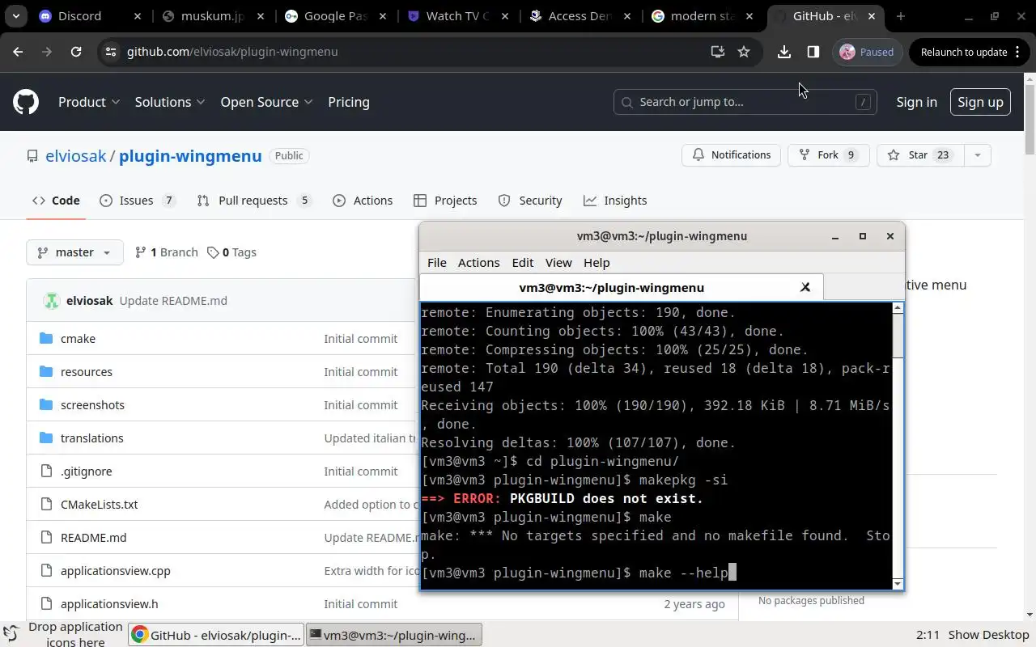Open applicationsview.cpp file

pos(116,571)
